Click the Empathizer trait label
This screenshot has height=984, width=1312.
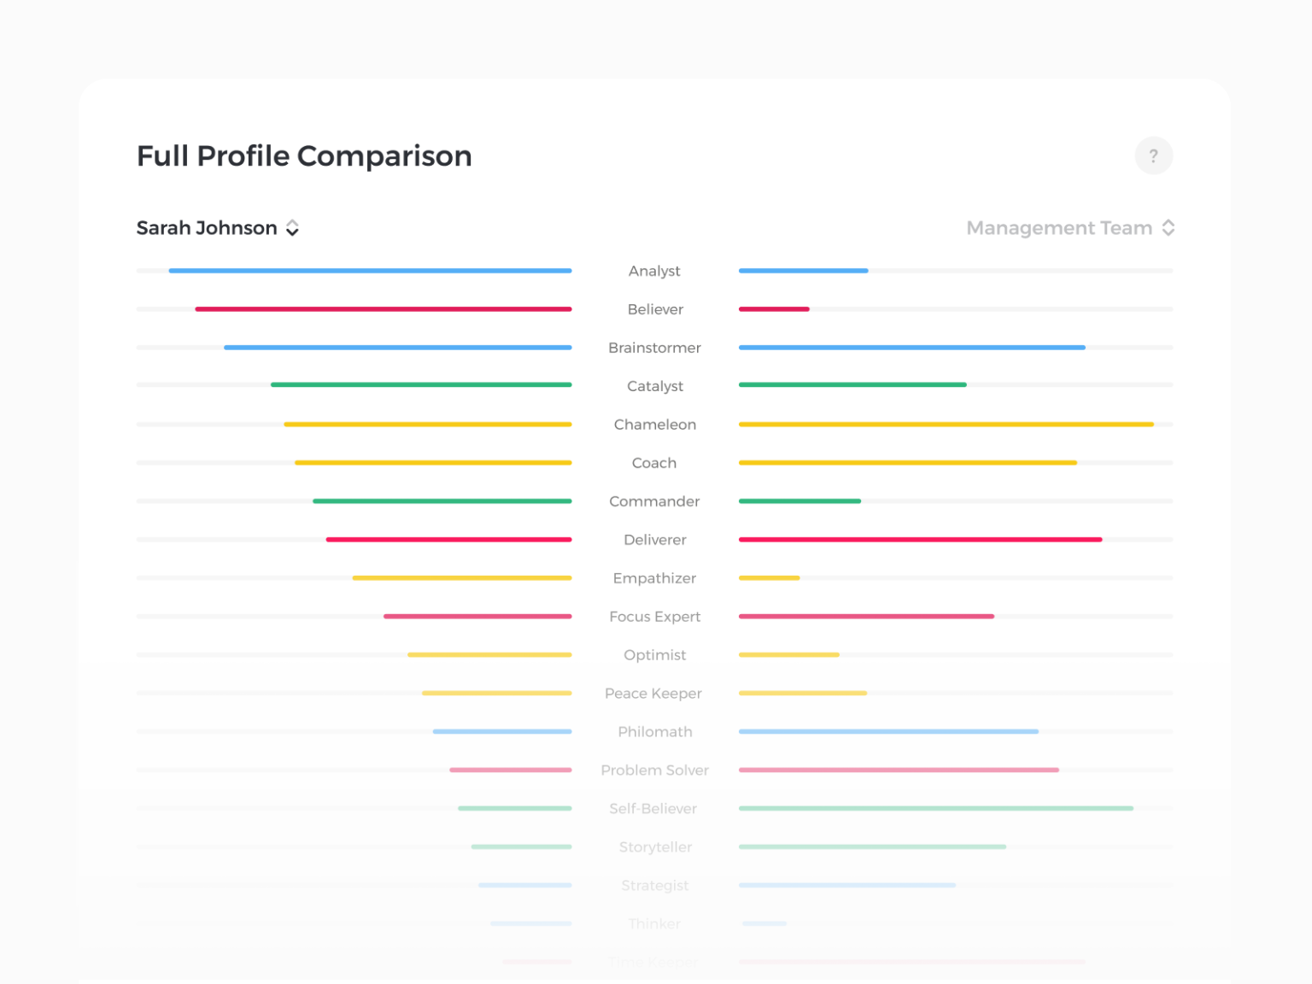(x=654, y=578)
